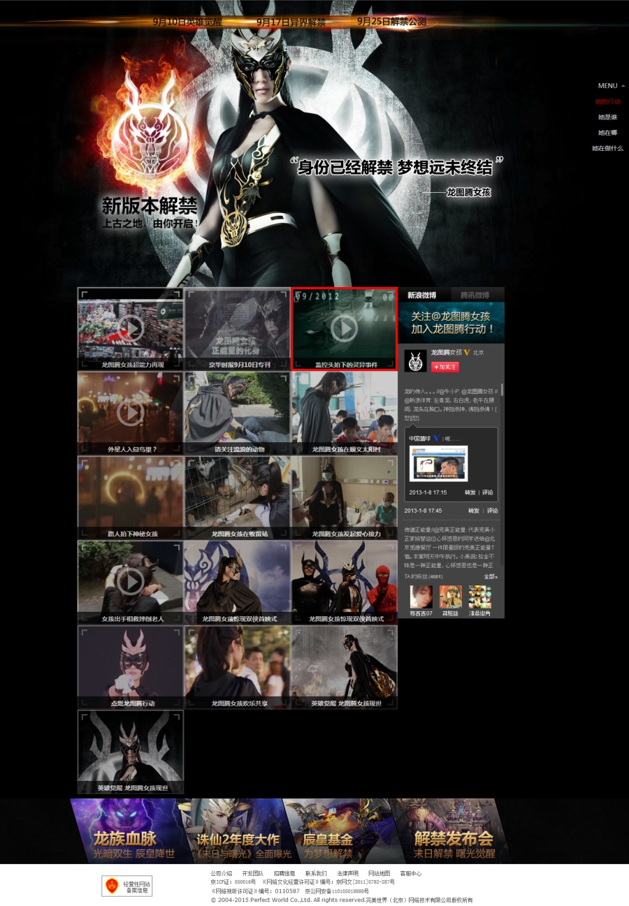Click the red 加关注 follow button
Viewport: 629px width, 906px height.
coord(444,367)
